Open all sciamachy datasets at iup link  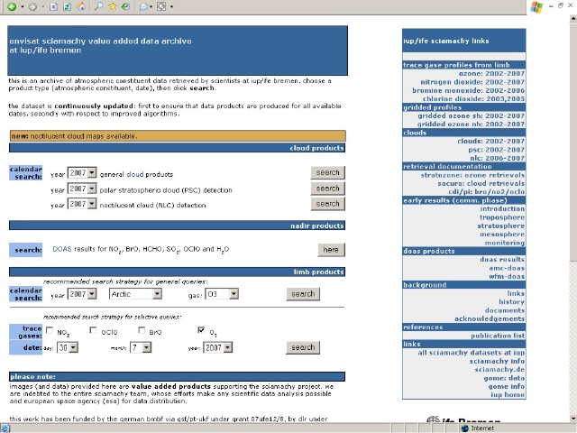pos(471,353)
